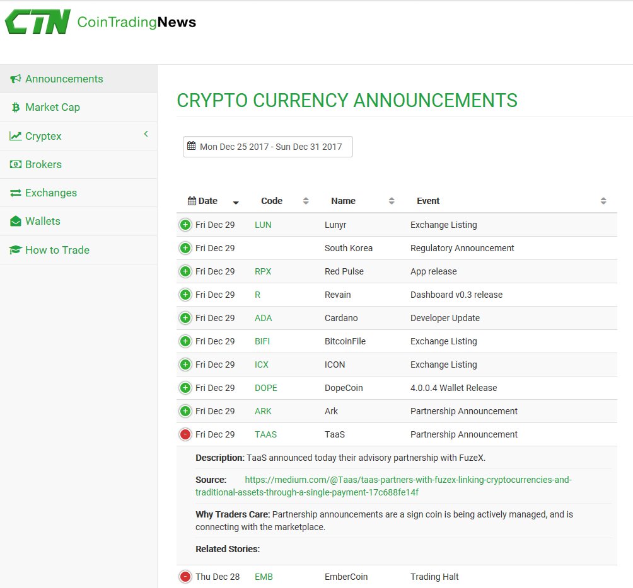Click the Developer Update event text
Image resolution: width=633 pixels, height=588 pixels.
445,318
